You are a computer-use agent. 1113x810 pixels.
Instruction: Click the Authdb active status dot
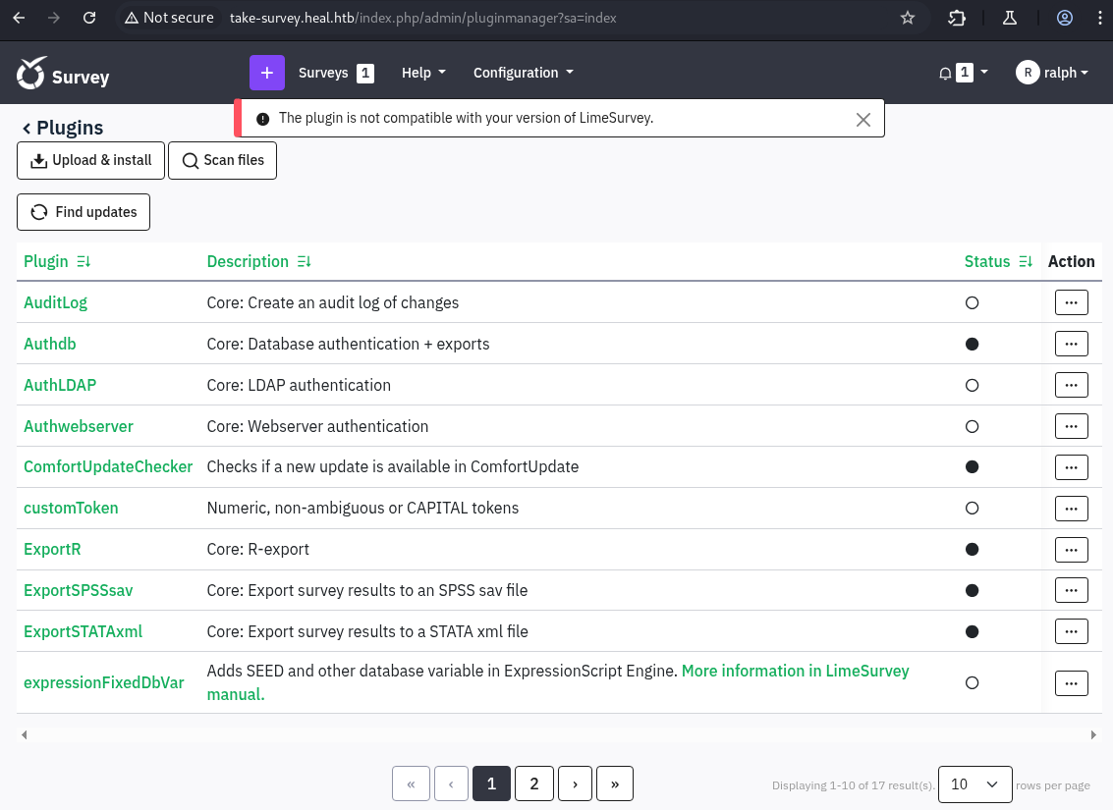[972, 345]
